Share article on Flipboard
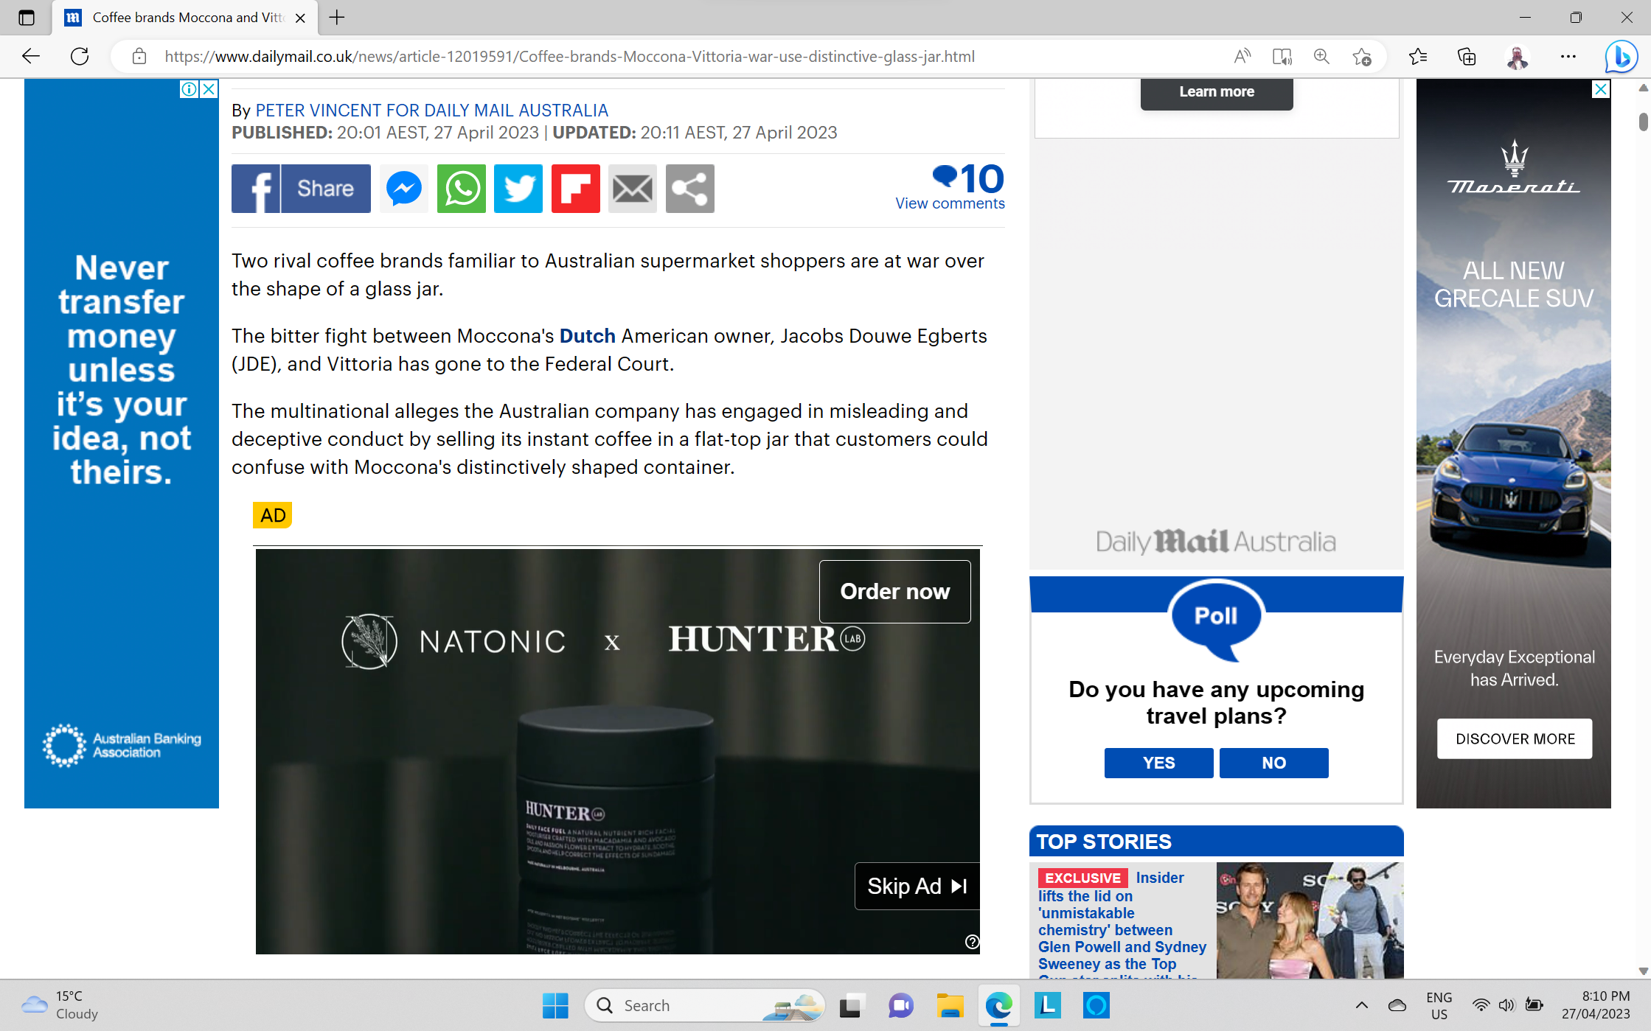The height and width of the screenshot is (1031, 1651). pyautogui.click(x=575, y=189)
